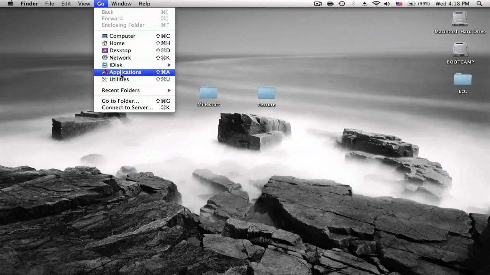490x275 pixels.
Task: Select the Texture folder on desktop
Action: pyautogui.click(x=266, y=97)
